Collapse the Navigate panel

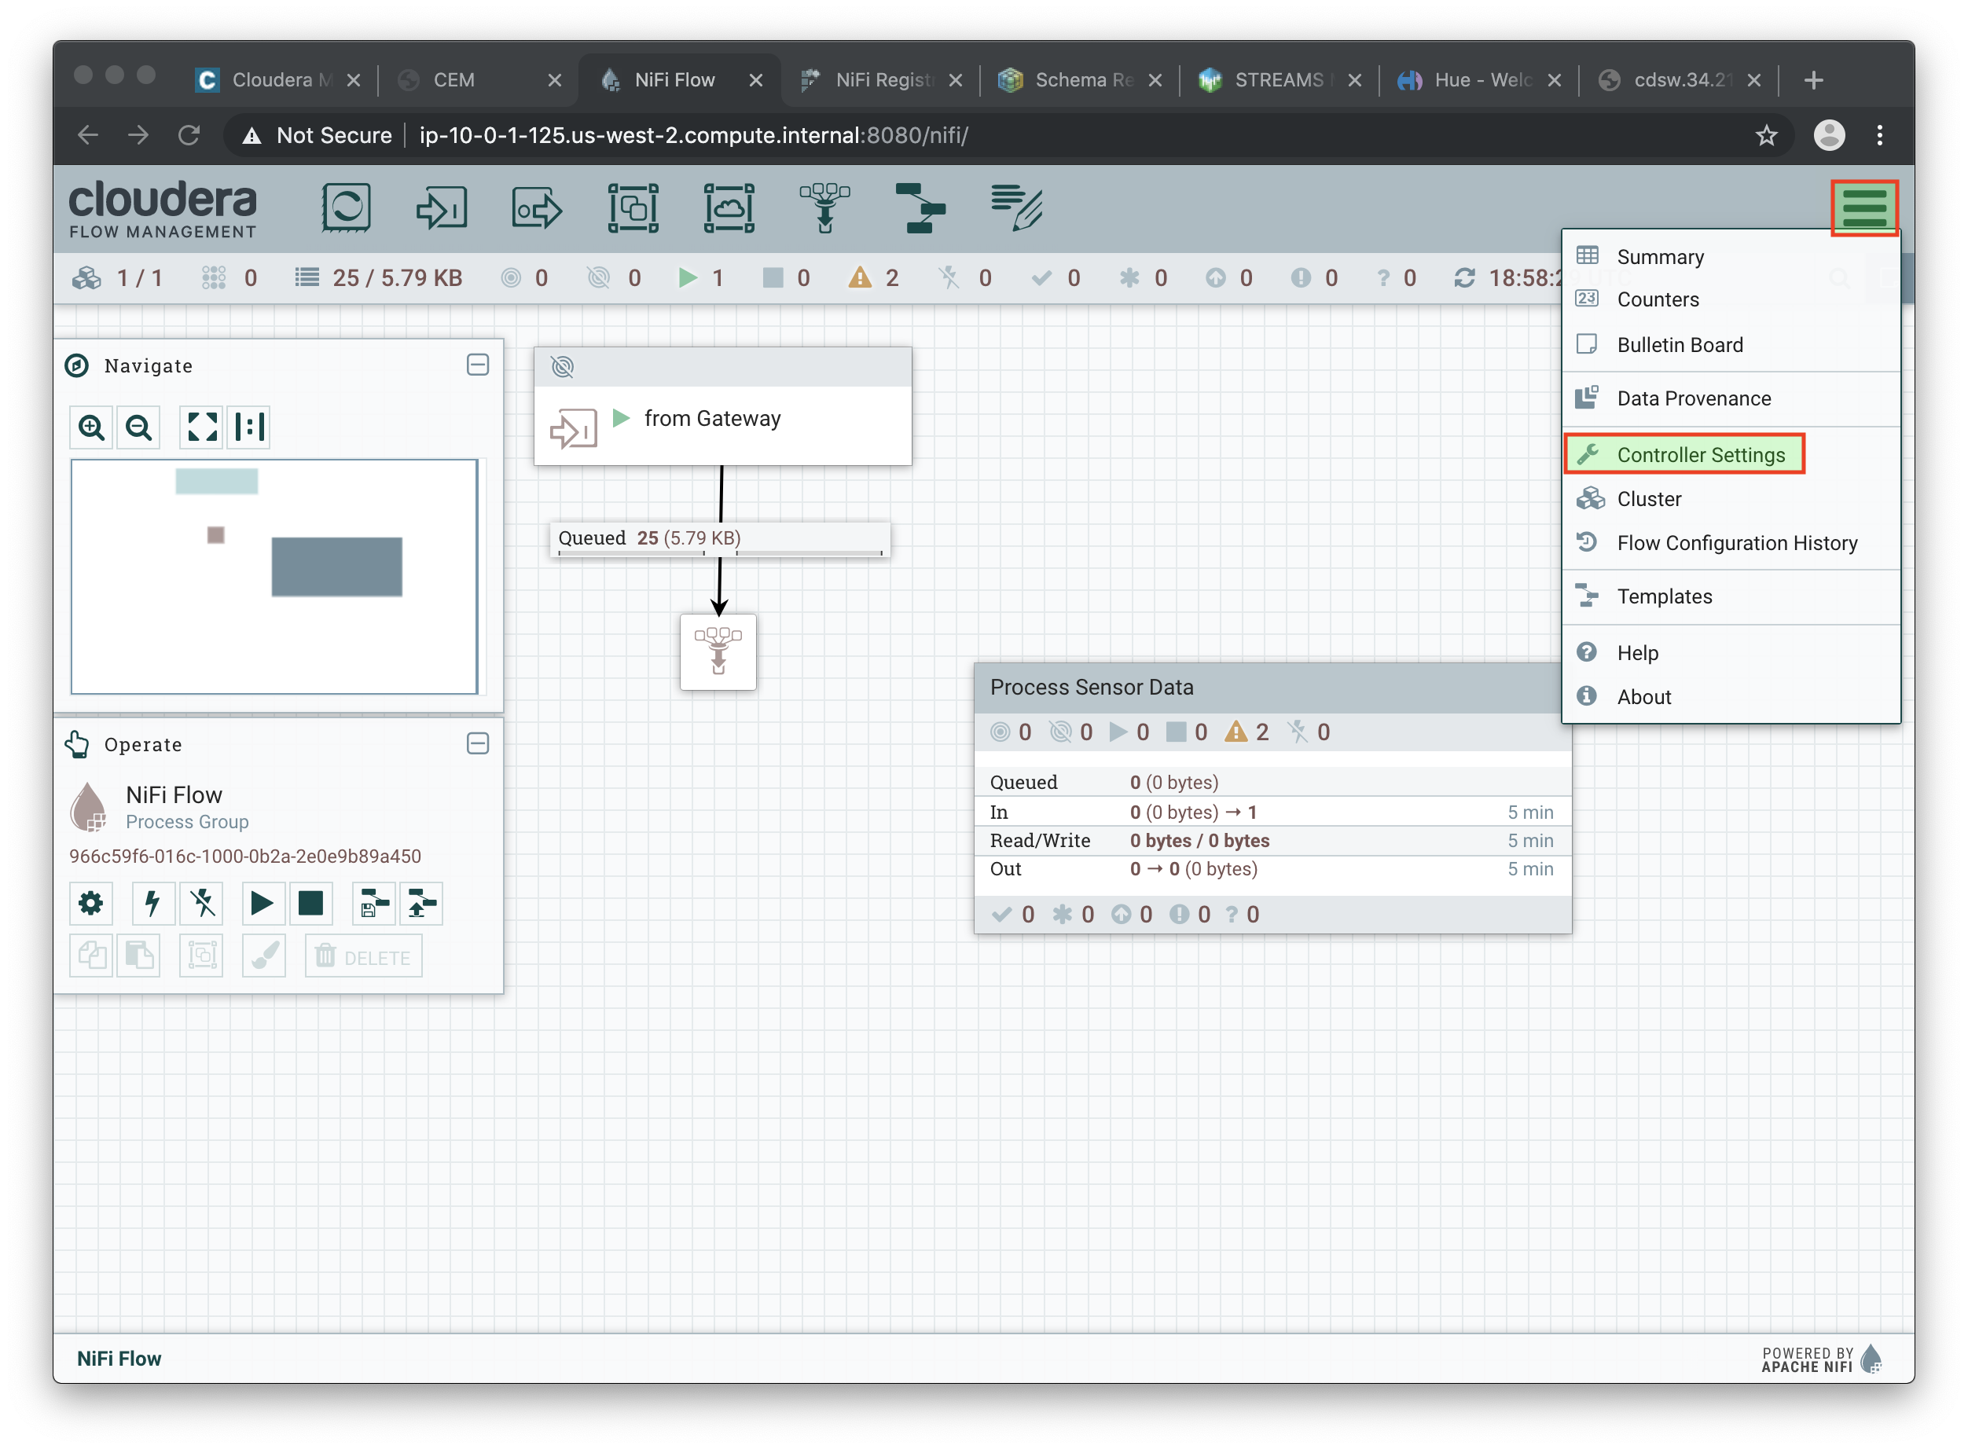coord(477,365)
